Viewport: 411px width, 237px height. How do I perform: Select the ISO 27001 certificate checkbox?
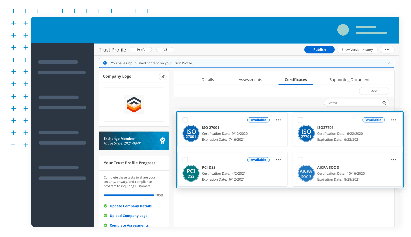pyautogui.click(x=185, y=120)
